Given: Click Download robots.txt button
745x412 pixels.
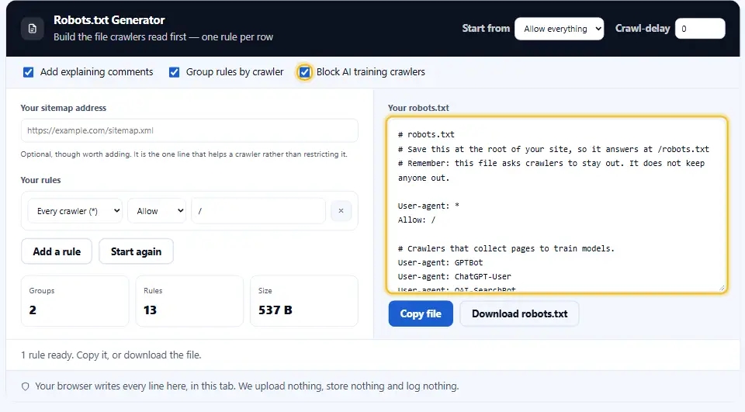Looking at the screenshot, I should pos(519,313).
